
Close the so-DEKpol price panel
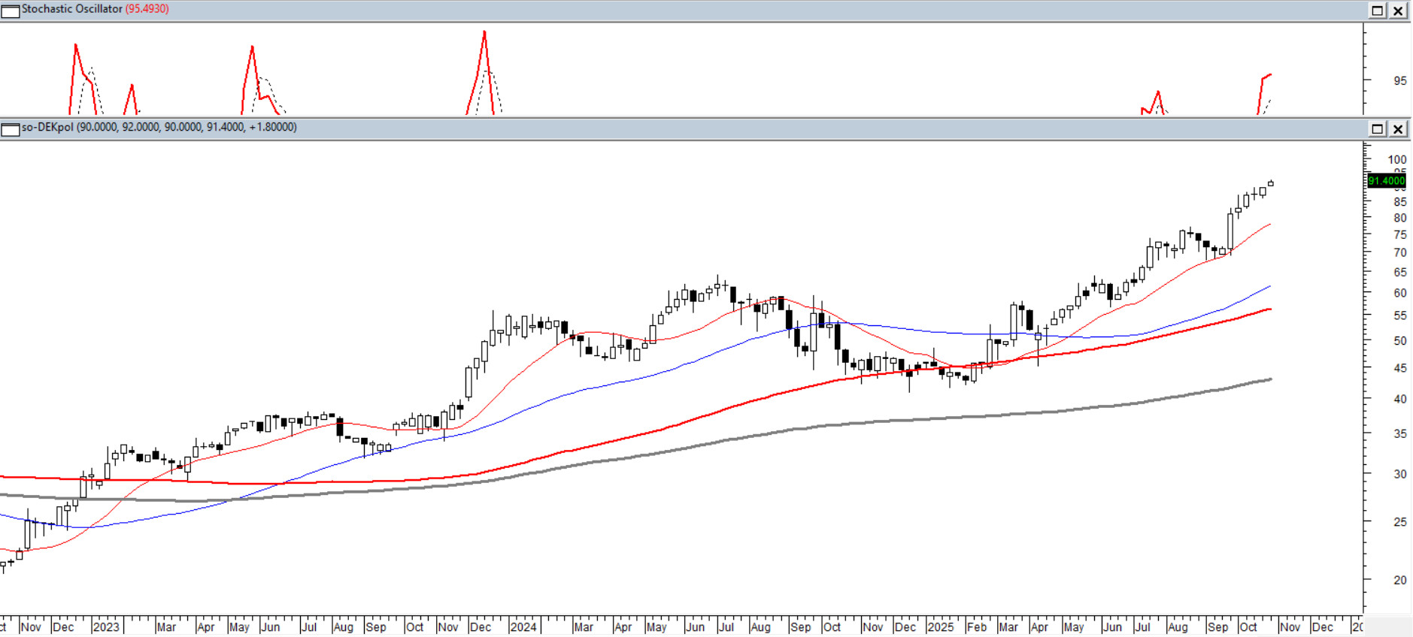tap(1398, 128)
